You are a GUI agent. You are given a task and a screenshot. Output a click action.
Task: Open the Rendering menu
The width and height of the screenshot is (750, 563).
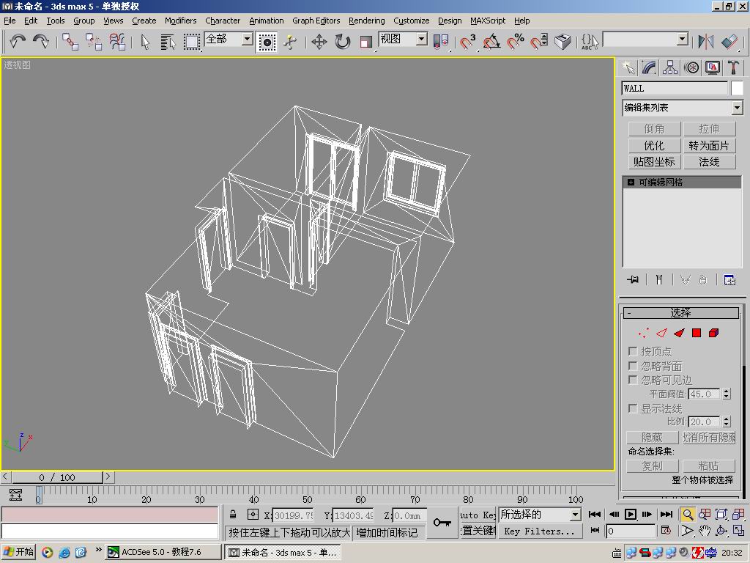[366, 21]
